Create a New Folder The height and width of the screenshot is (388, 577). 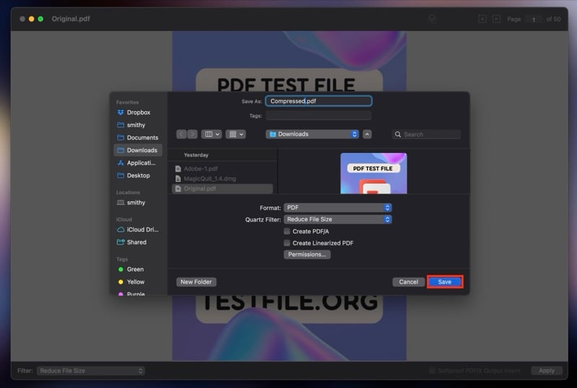195,281
